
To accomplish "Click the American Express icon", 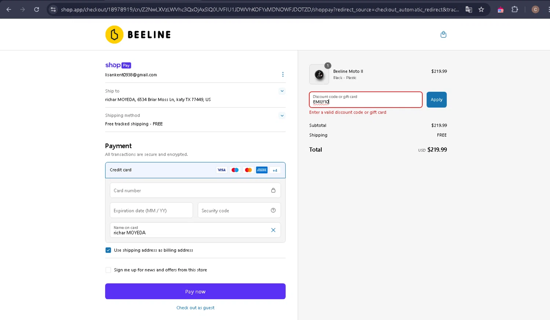I will (x=262, y=170).
